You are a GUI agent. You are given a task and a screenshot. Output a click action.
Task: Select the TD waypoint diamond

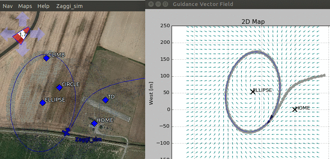point(105,100)
